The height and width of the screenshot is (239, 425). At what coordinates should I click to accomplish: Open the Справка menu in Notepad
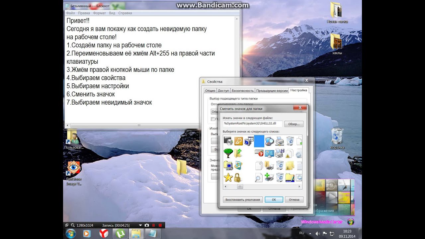[125, 13]
